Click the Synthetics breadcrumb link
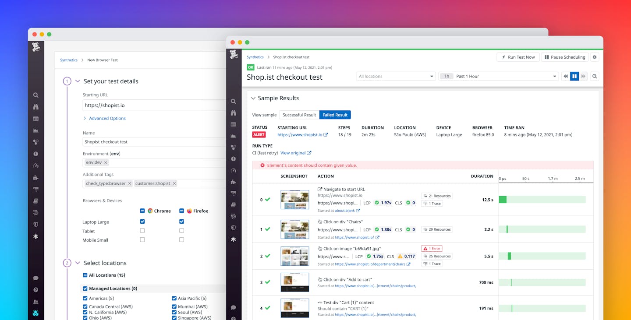 (x=255, y=57)
